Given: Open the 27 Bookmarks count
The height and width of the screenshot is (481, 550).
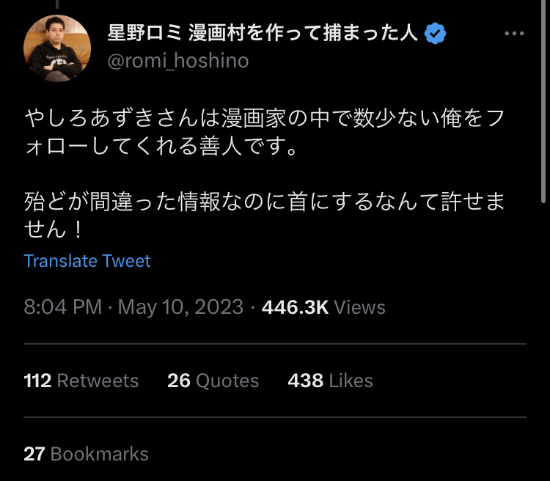Looking at the screenshot, I should tap(86, 454).
